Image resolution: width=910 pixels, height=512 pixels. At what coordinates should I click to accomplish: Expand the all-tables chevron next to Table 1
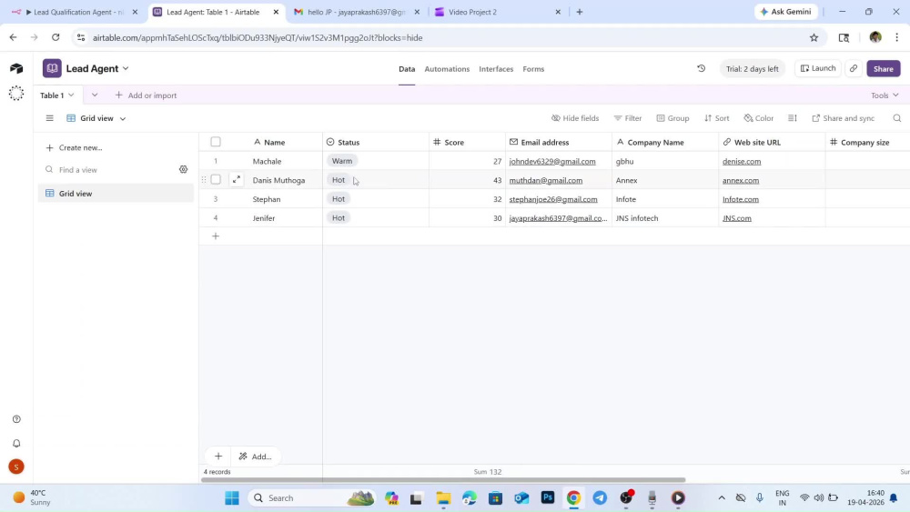94,95
